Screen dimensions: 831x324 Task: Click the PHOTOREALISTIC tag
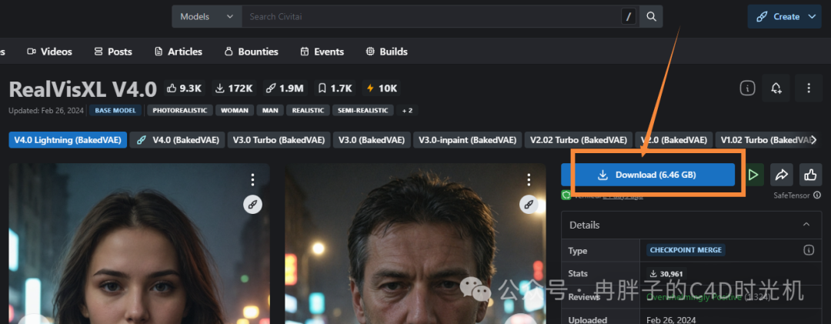tap(180, 110)
